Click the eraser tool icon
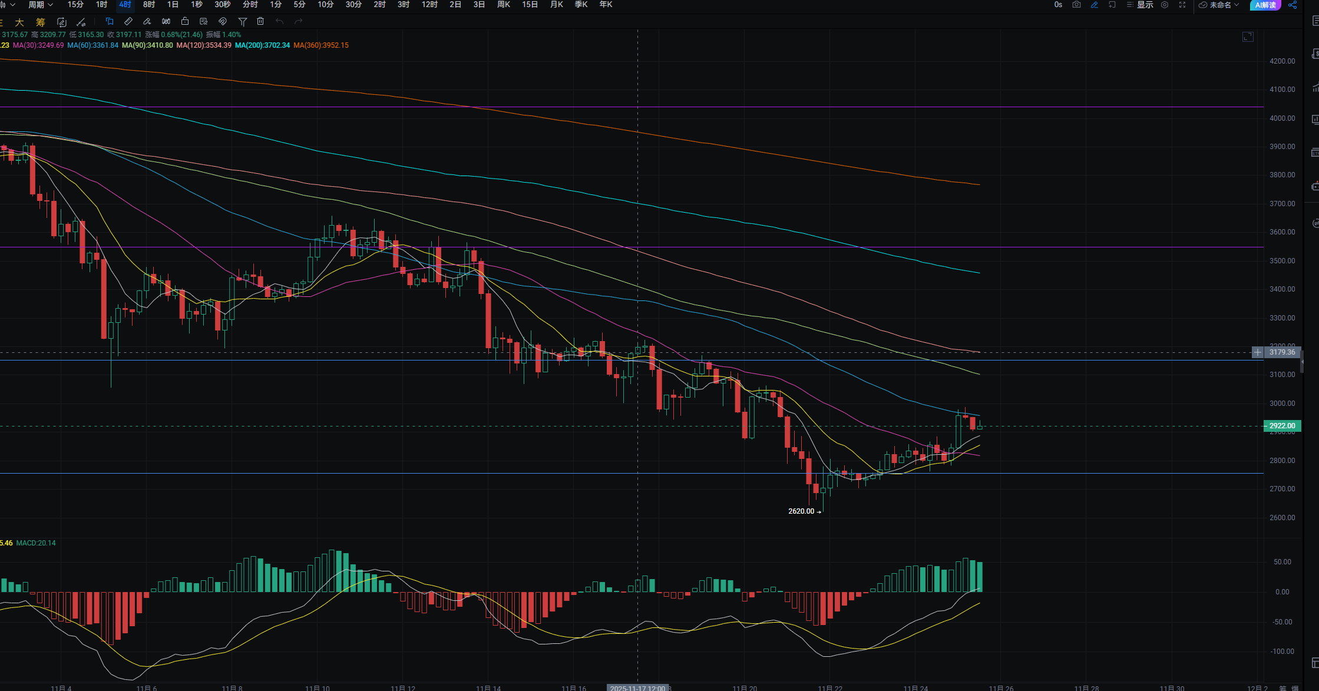The image size is (1319, 691). 147,21
